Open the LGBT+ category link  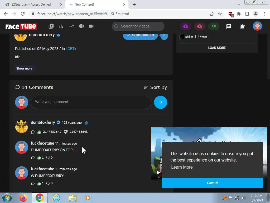(71, 49)
